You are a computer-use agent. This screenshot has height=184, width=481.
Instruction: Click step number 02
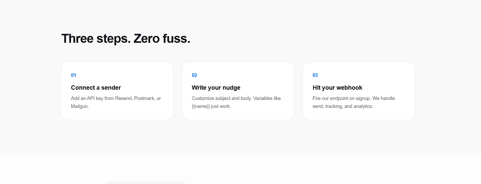194,75
